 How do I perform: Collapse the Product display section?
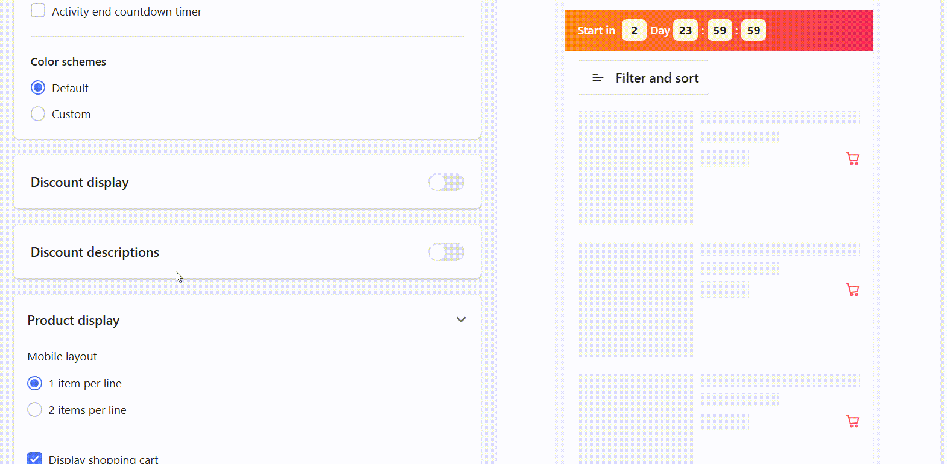[x=461, y=320]
